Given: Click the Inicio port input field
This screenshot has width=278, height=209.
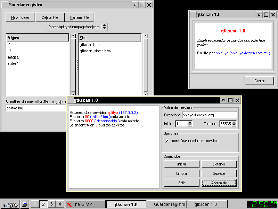Looking at the screenshot, I should tap(181, 124).
